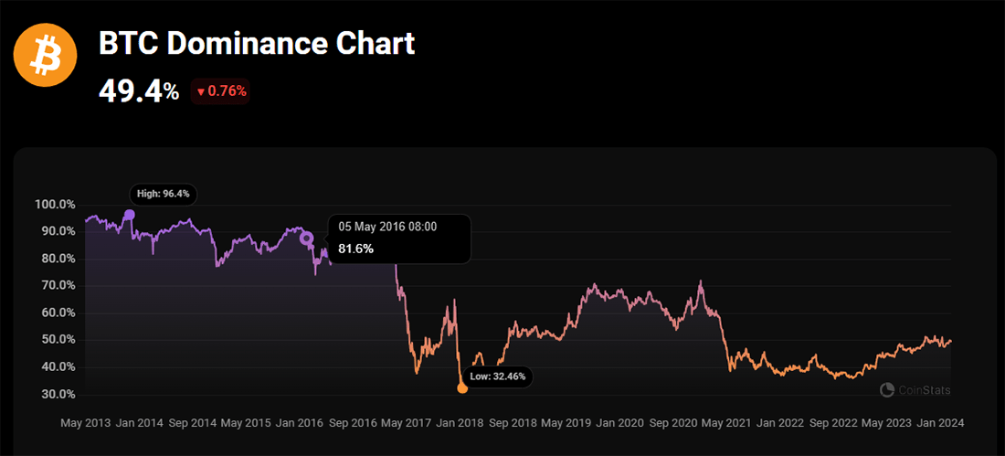Click the May 2019 x-axis label
The image size is (1005, 456).
pyautogui.click(x=566, y=423)
